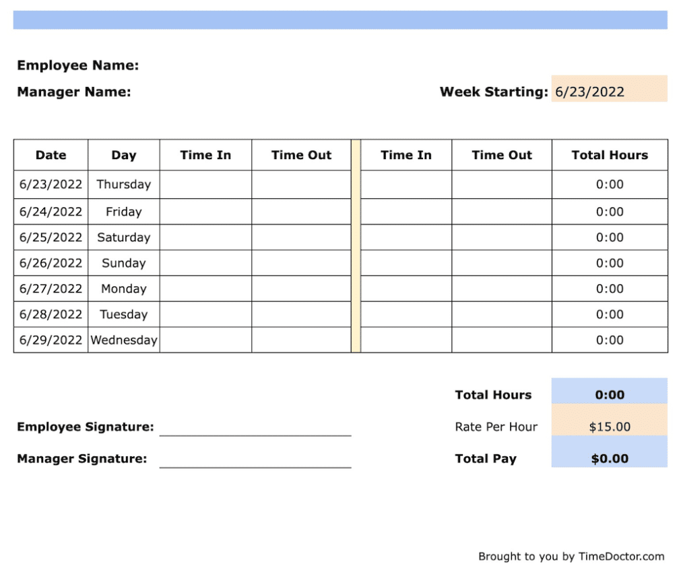
Task: Click the Total Hours summary value 0:00
Action: click(x=609, y=394)
